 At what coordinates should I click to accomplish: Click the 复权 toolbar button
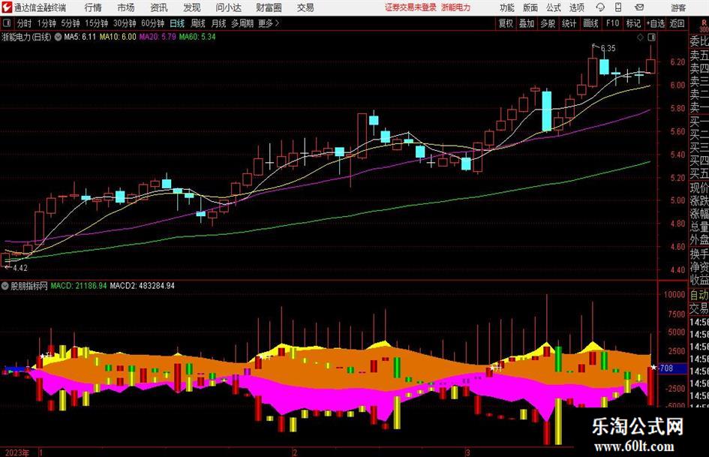pyautogui.click(x=506, y=23)
